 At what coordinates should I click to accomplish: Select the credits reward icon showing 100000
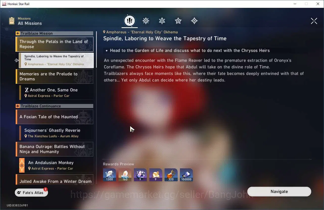(x=186, y=175)
